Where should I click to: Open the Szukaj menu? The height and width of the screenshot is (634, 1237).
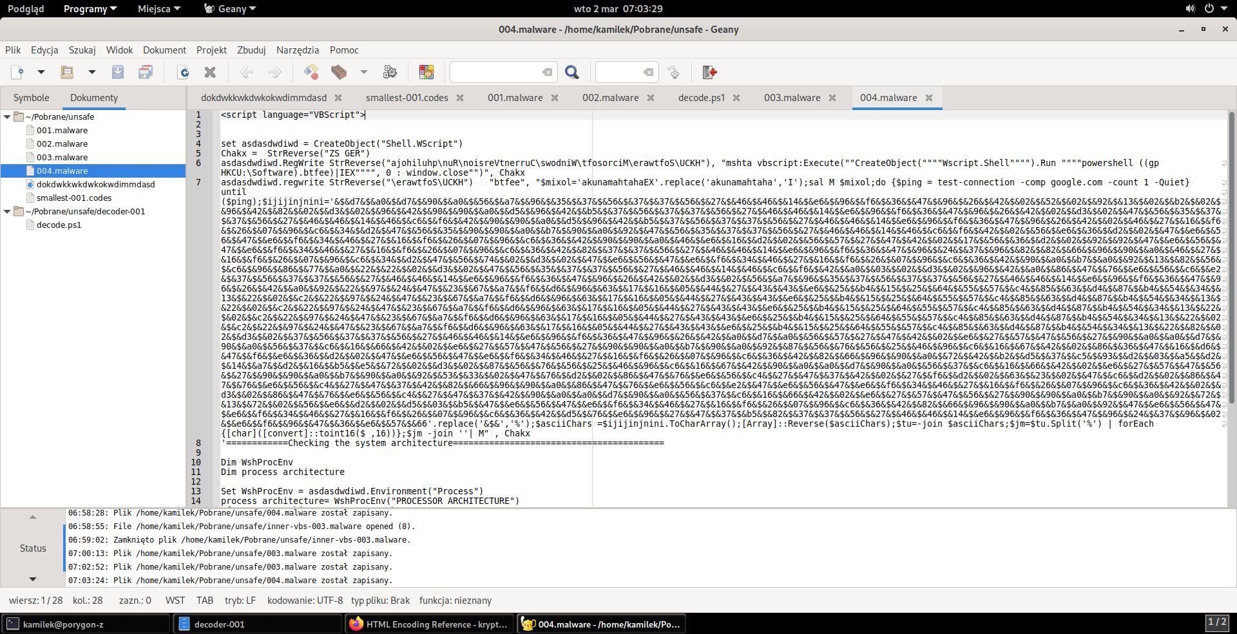(x=82, y=50)
